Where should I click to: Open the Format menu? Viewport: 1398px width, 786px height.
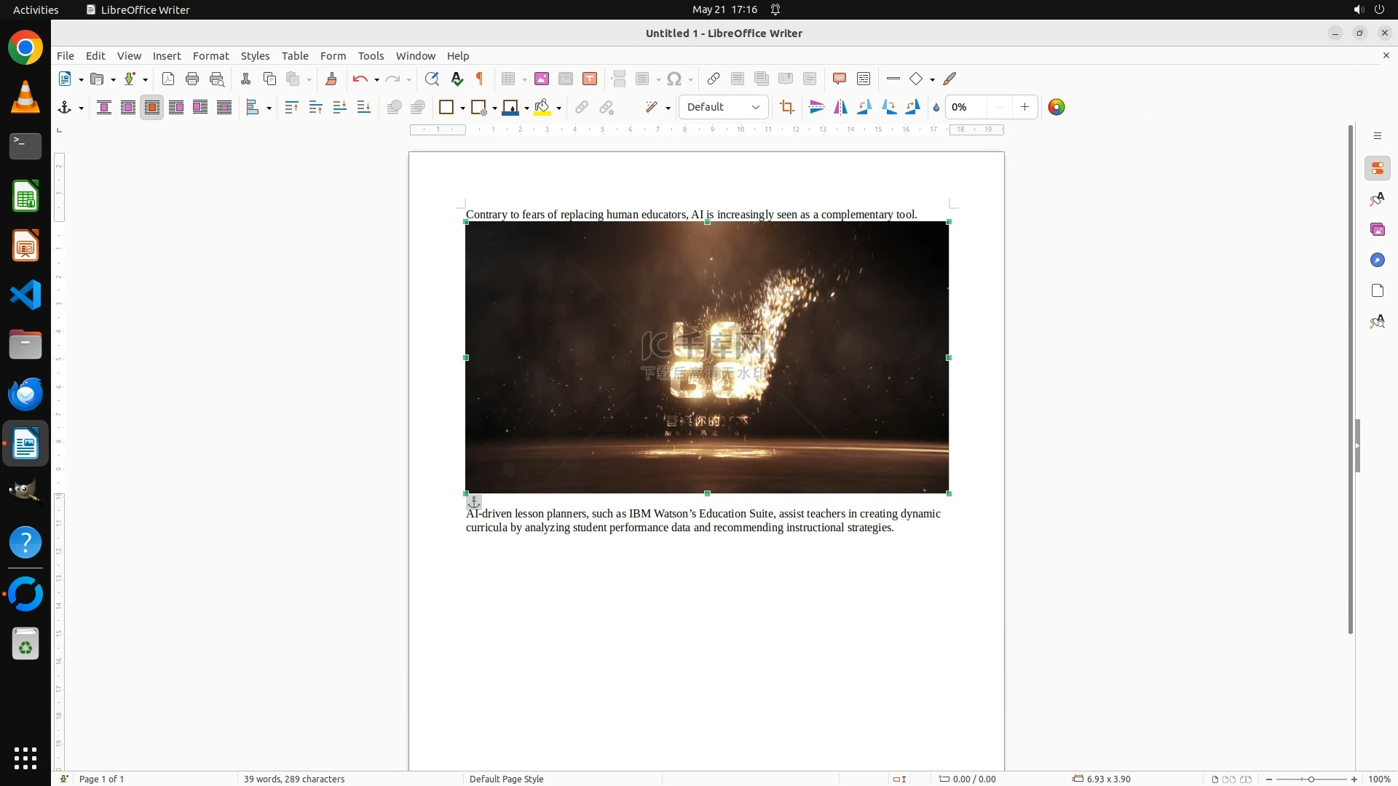click(x=210, y=56)
